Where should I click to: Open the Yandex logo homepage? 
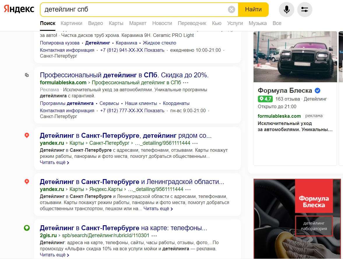(19, 9)
